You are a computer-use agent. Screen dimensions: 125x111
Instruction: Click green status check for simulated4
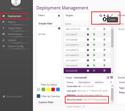pos(94,65)
